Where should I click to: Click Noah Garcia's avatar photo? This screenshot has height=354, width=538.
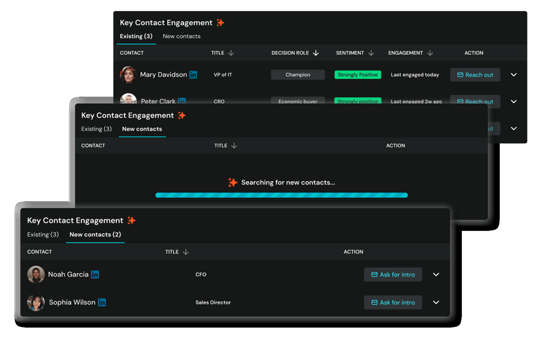pos(36,275)
